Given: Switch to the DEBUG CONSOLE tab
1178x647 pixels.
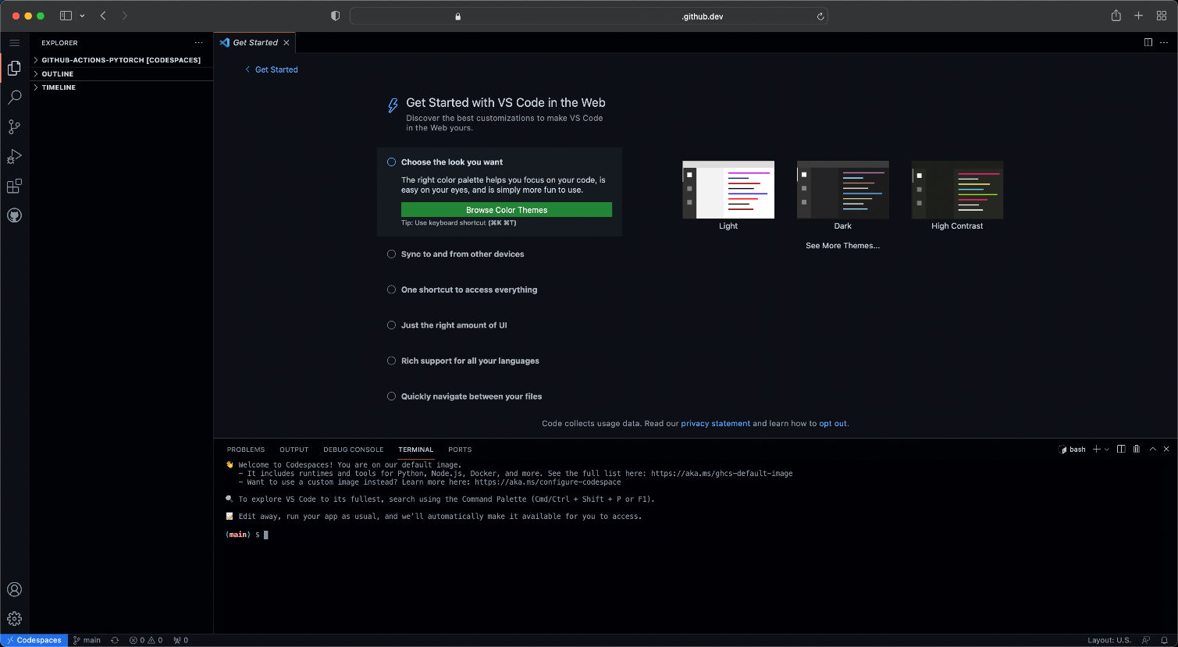Looking at the screenshot, I should click(x=354, y=450).
